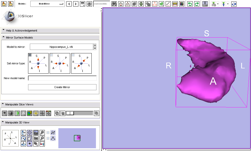This screenshot has height=151, width=251.
Task: Click the stereo red-blue glasses icon
Action: (42, 144)
